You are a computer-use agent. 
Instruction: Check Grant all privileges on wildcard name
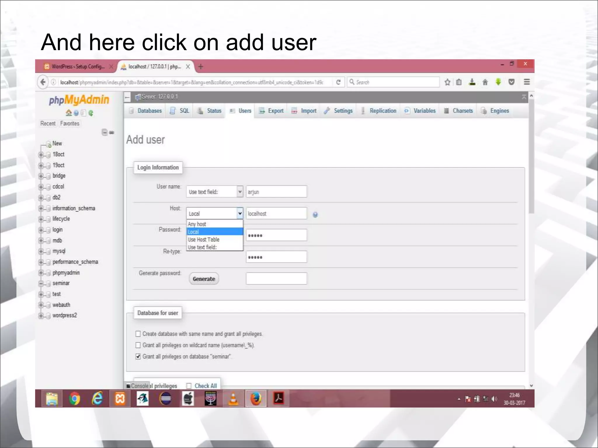pyautogui.click(x=138, y=345)
